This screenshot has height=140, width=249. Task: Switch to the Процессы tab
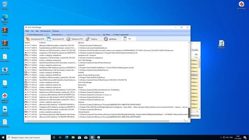(75, 39)
